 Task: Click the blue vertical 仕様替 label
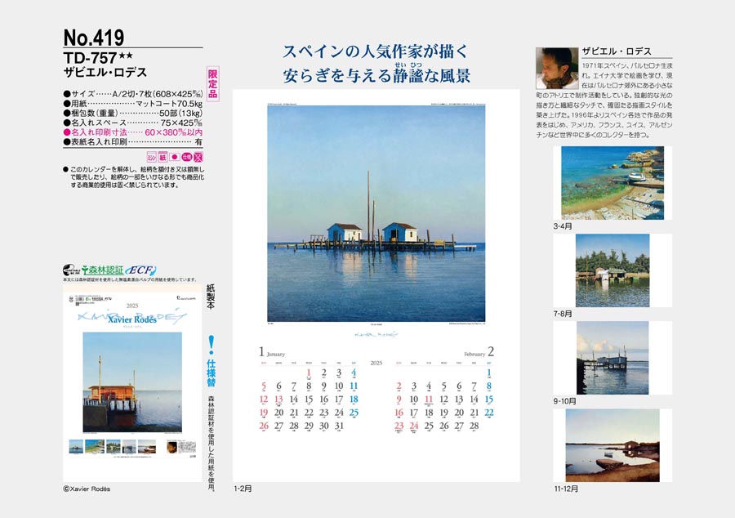212,373
